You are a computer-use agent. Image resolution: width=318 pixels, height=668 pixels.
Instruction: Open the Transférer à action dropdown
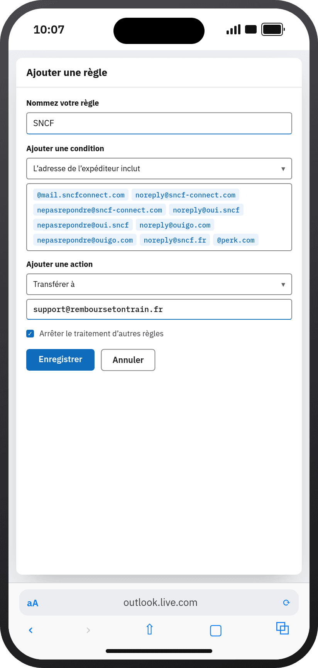coord(159,284)
